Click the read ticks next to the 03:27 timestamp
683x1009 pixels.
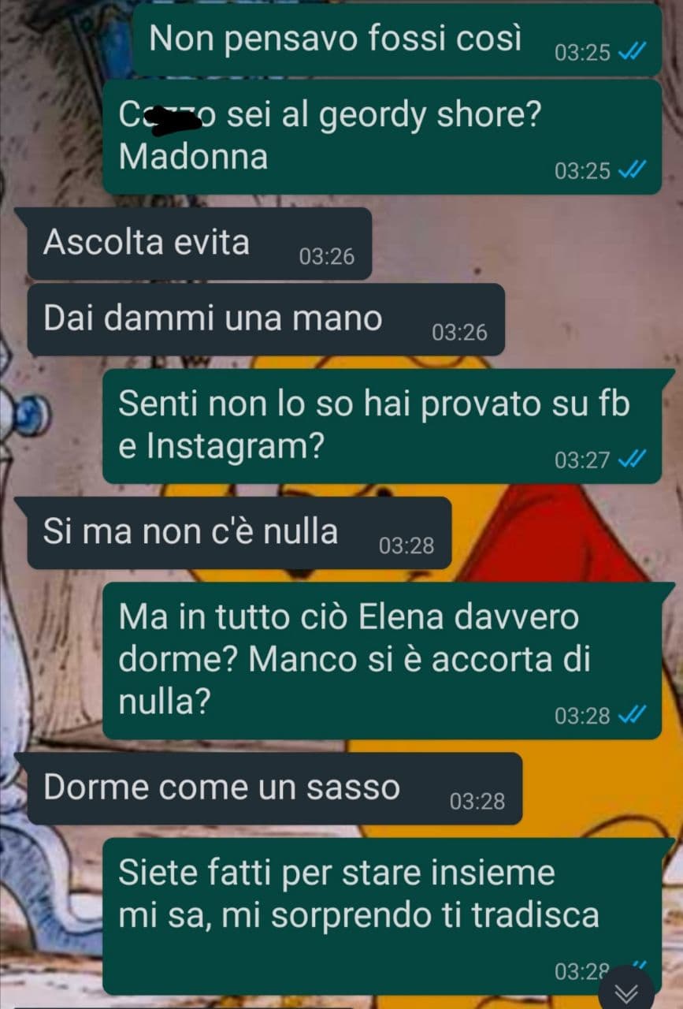tap(633, 460)
